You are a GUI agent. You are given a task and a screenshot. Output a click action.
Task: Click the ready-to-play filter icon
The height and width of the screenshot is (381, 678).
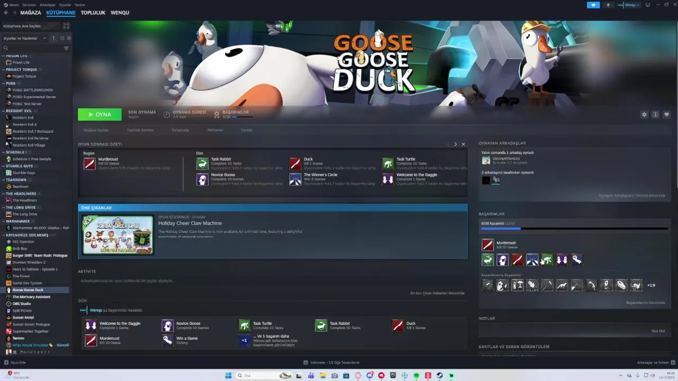click(x=69, y=38)
